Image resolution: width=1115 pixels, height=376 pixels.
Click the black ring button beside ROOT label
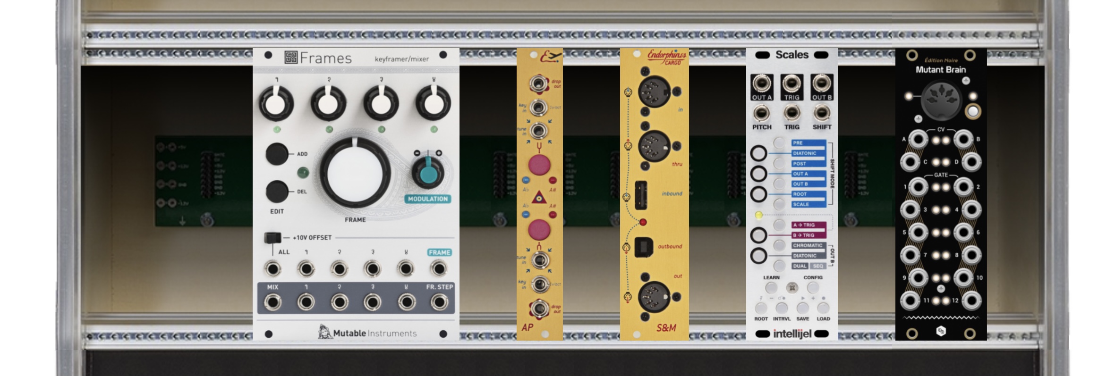pos(758,194)
